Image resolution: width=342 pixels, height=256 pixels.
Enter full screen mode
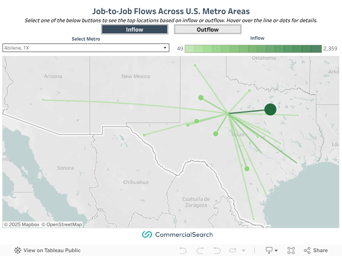click(x=291, y=250)
